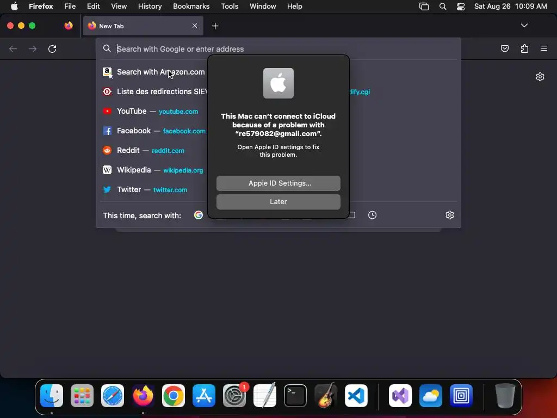Click the Stage Manager windows icon in menu bar
Viewport: 557px width, 418px height.
pyautogui.click(x=424, y=7)
